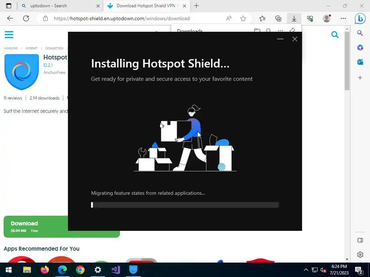Image resolution: width=370 pixels, height=277 pixels.
Task: Close the Download Hotspot Shield VPN tab
Action: coord(185,6)
